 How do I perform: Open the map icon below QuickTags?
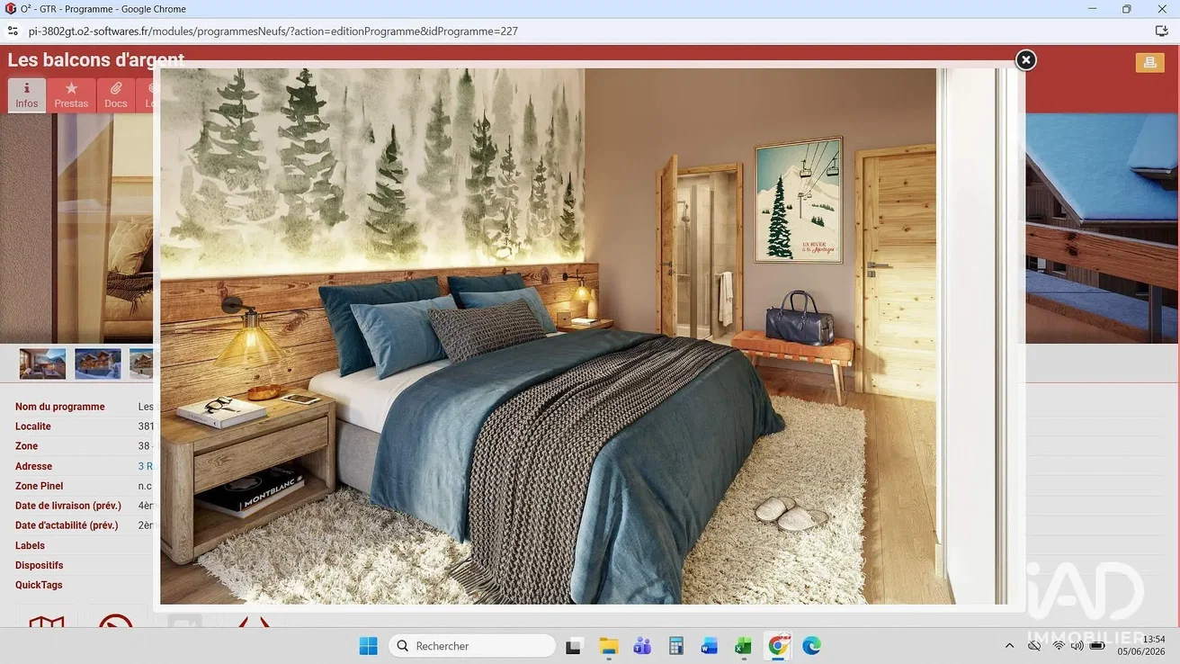click(47, 621)
